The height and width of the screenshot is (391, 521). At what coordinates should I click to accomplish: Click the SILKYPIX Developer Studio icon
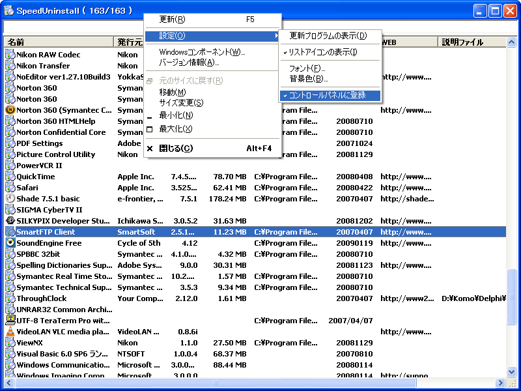[x=10, y=220]
